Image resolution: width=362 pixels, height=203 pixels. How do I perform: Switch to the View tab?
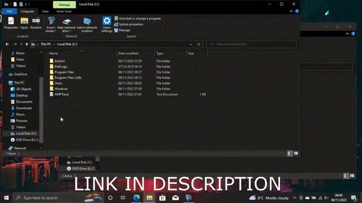[x=45, y=11]
